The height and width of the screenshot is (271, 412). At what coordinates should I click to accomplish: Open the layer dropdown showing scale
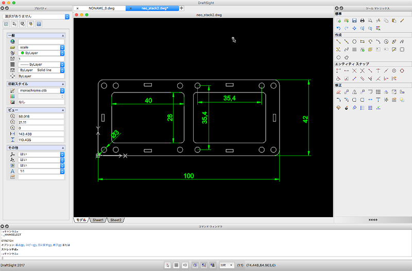(x=41, y=47)
